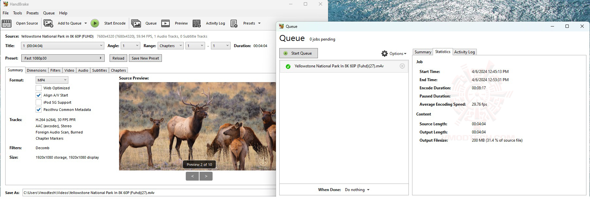Click the Start Queue button label

point(302,53)
